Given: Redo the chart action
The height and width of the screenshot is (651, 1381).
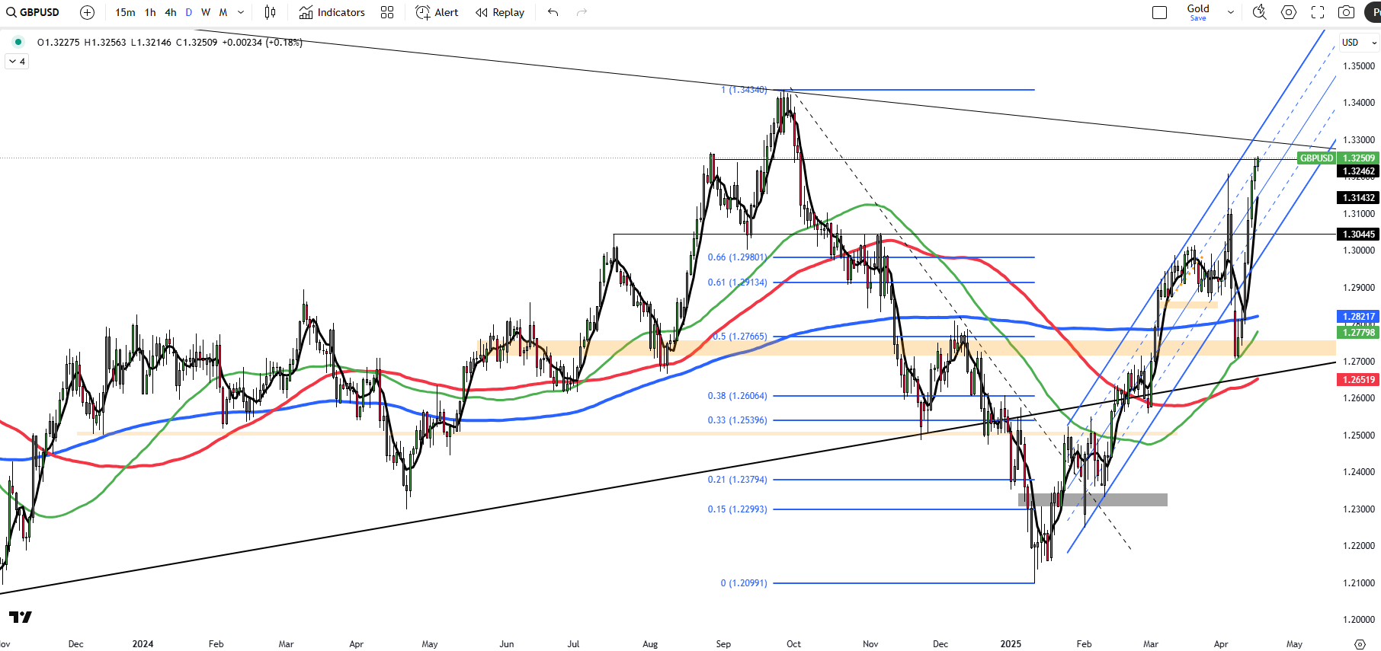Looking at the screenshot, I should (582, 12).
